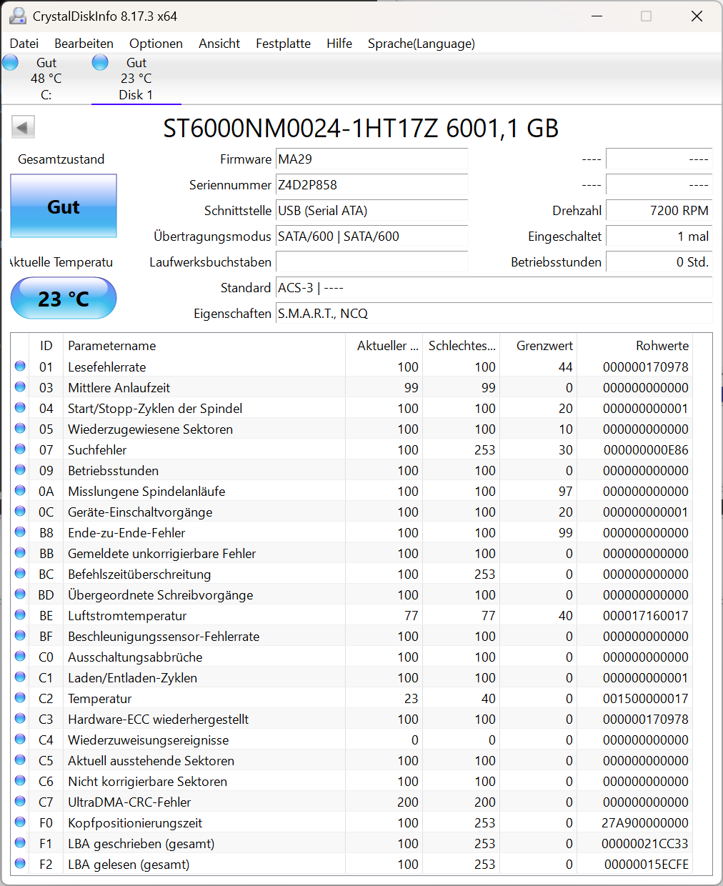Screen dimensions: 723x886
Task: Select the Nicht korrigierbare Sektoren row
Action: (x=351, y=781)
